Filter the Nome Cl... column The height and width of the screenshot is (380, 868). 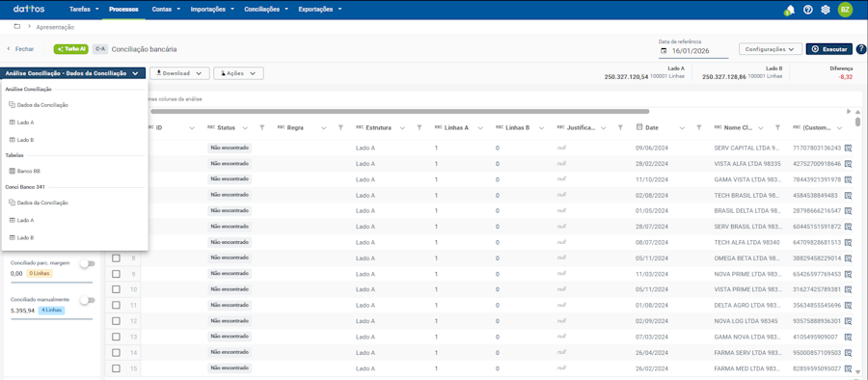click(x=777, y=128)
